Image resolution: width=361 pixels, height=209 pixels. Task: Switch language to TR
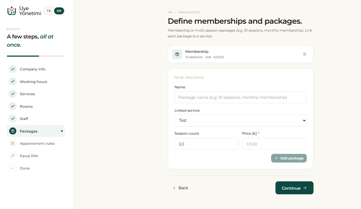pos(49,11)
